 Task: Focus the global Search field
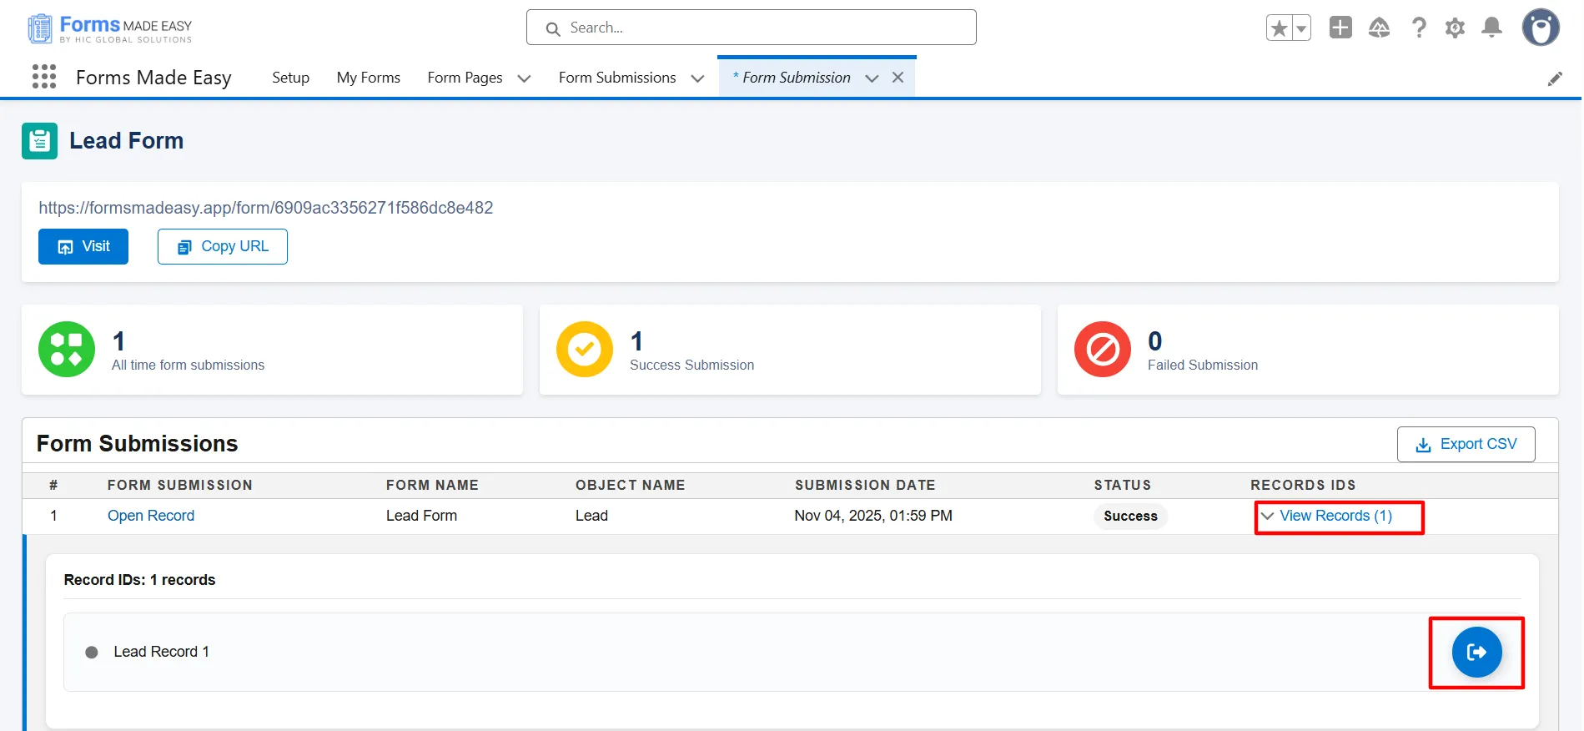[751, 28]
